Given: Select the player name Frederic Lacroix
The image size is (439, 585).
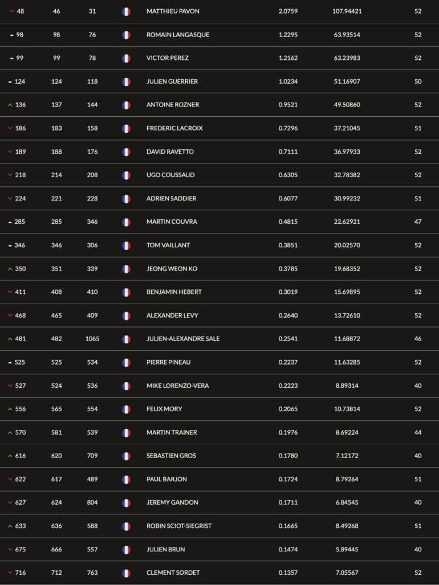Looking at the screenshot, I should tap(174, 128).
